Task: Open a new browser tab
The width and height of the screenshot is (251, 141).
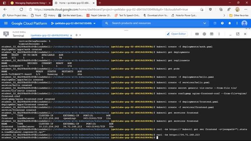Action: pyautogui.click(x=100, y=3)
